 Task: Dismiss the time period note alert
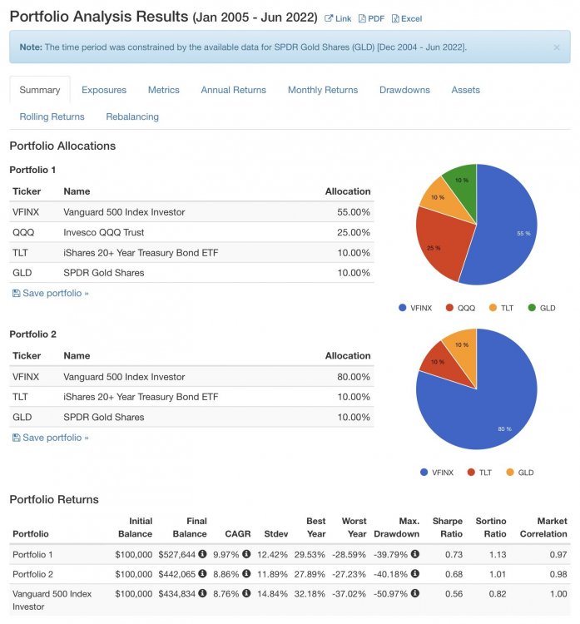pyautogui.click(x=557, y=47)
